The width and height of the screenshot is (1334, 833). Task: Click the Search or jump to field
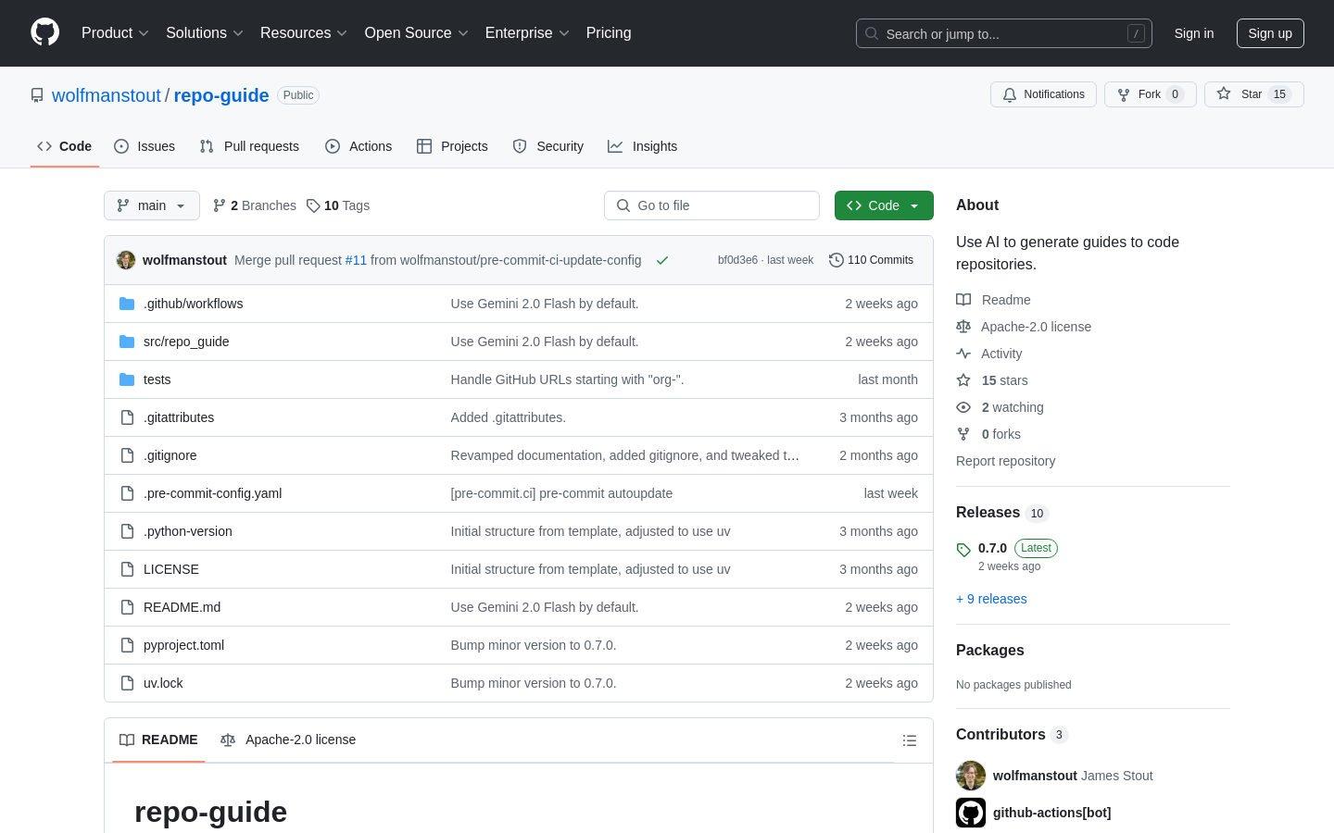[x=1004, y=33]
